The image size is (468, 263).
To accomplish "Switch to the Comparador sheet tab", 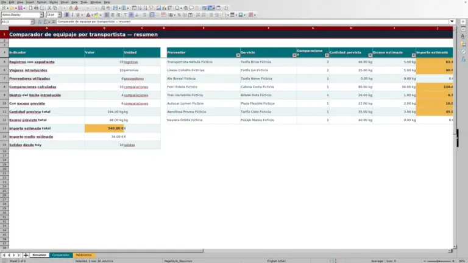I will tap(60, 255).
